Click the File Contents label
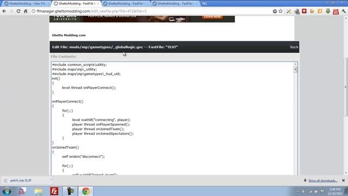 tap(64, 57)
